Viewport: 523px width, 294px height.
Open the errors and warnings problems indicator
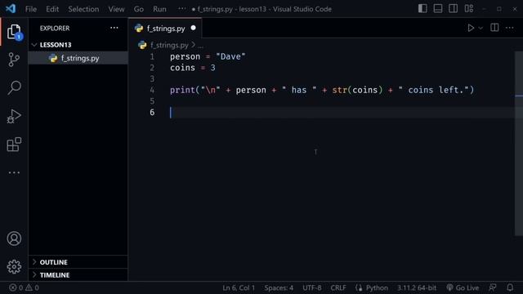click(24, 287)
